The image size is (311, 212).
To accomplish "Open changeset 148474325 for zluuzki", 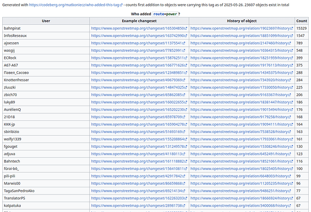I will point(139,87).
